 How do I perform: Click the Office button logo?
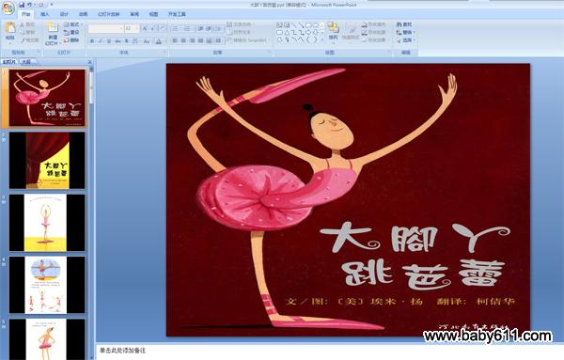coord(8,8)
